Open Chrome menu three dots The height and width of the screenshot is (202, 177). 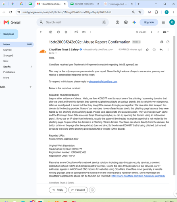pos(173,12)
